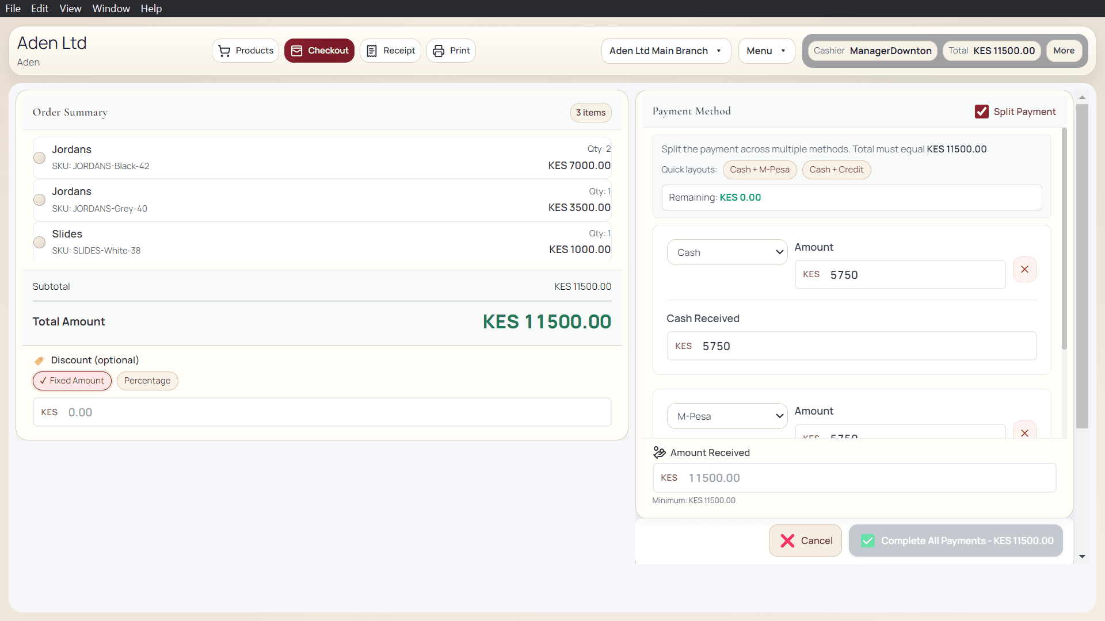The image size is (1105, 621).
Task: Click the Cashier ManagerDownton badge
Action: point(872,51)
